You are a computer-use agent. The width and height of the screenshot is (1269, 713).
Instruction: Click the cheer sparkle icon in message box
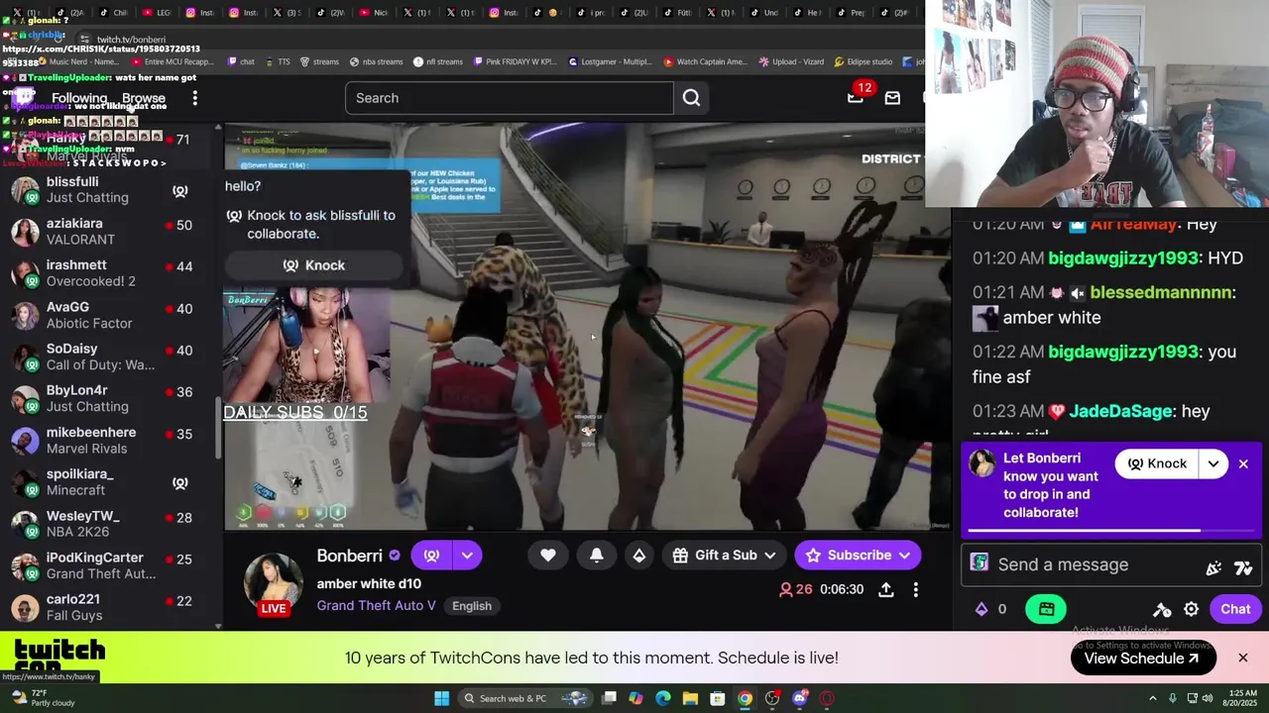tap(1213, 566)
